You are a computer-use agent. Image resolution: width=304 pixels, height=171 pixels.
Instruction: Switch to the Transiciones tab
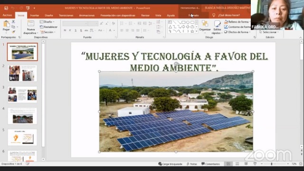[66, 15]
